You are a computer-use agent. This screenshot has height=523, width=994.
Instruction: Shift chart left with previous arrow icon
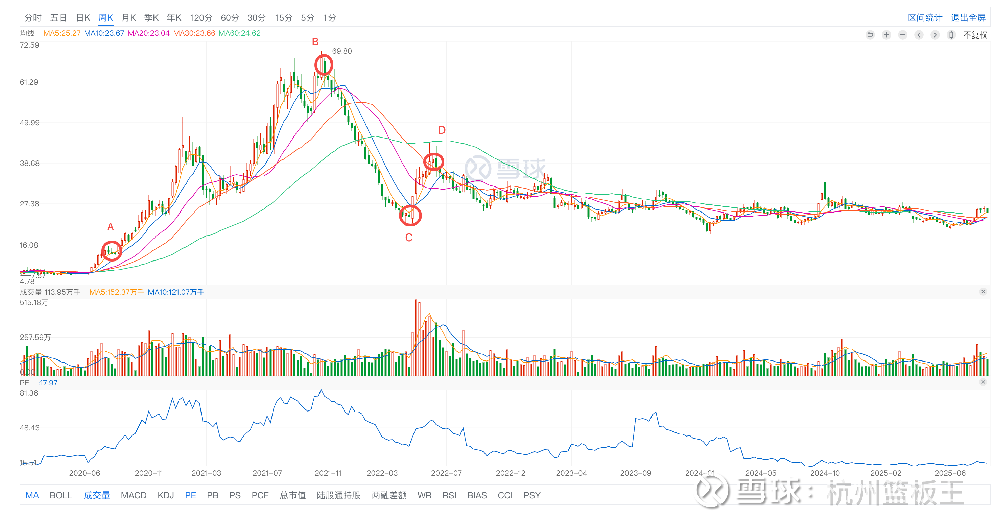click(919, 35)
